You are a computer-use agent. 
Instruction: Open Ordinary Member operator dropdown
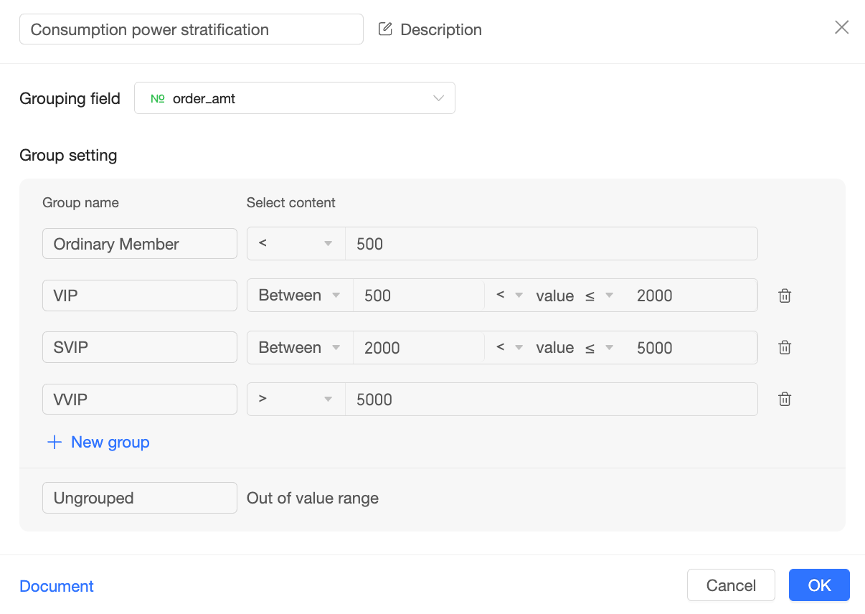(296, 244)
